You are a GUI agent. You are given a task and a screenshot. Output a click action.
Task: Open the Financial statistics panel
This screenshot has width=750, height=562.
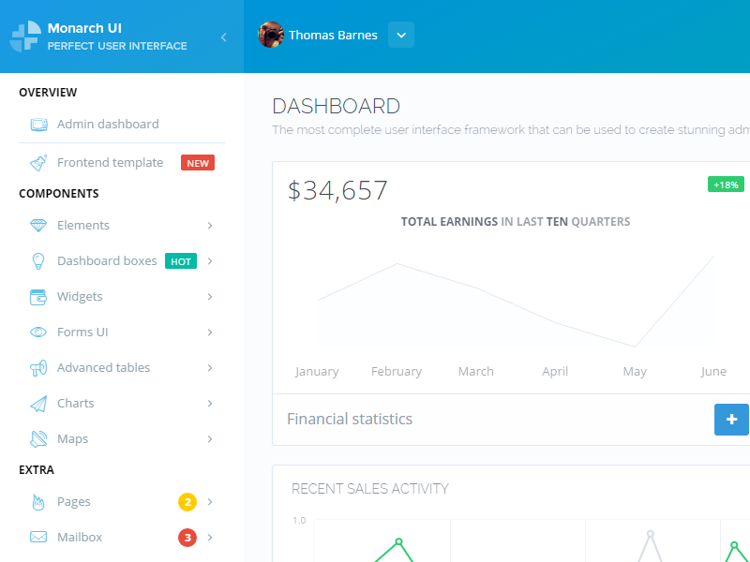(x=350, y=419)
